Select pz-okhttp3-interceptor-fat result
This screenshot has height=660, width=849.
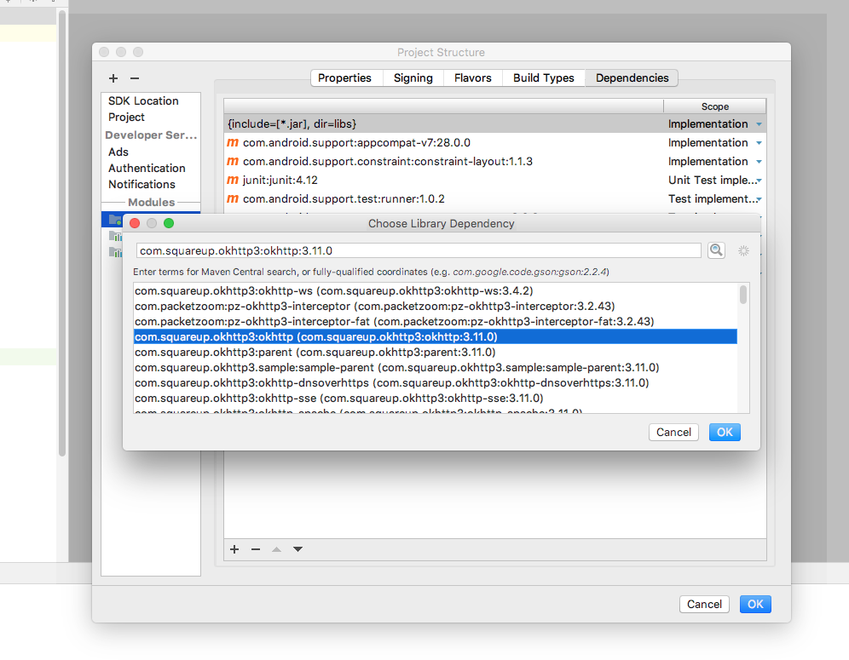[x=436, y=321]
